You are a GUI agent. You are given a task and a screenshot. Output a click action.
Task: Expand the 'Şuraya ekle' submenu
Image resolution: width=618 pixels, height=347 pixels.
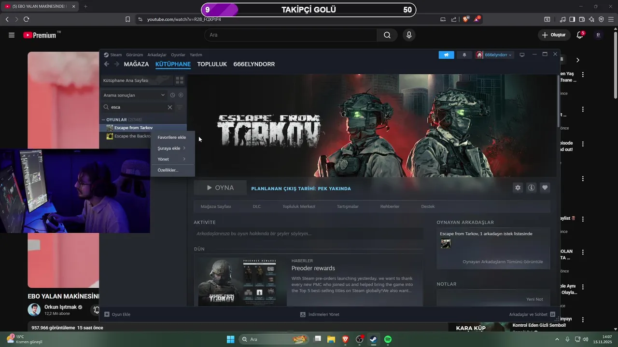(x=173, y=148)
